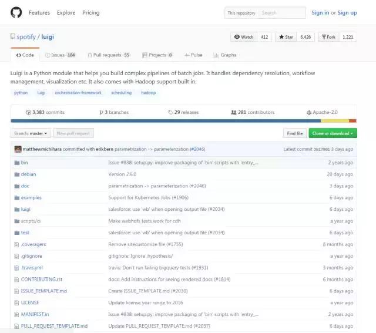This screenshot has width=376, height=333.
Task: Switch to the Code tab
Action: [25, 55]
